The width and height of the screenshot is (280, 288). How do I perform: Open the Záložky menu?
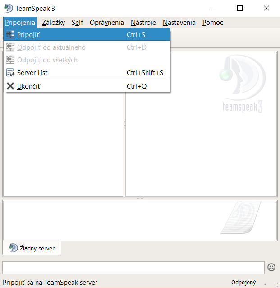click(53, 23)
